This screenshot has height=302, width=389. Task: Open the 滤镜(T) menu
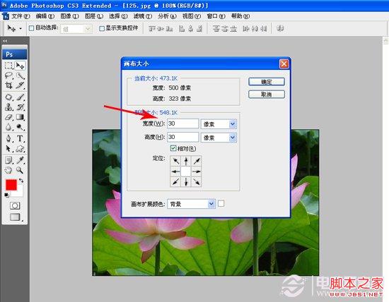[143, 16]
